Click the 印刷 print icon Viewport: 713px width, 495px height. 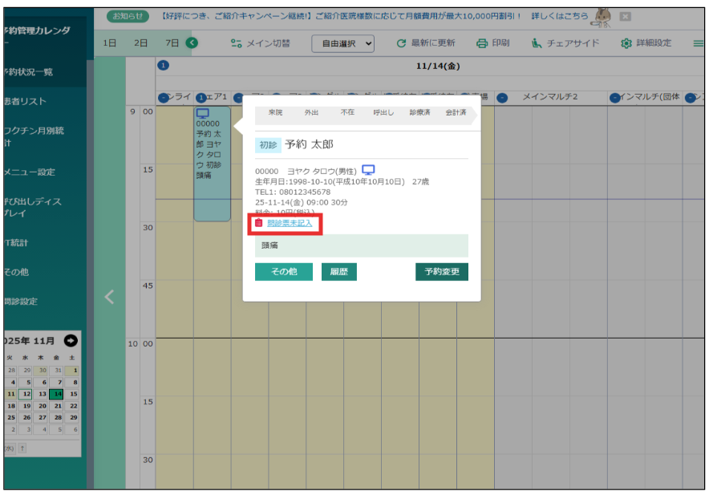pos(481,43)
